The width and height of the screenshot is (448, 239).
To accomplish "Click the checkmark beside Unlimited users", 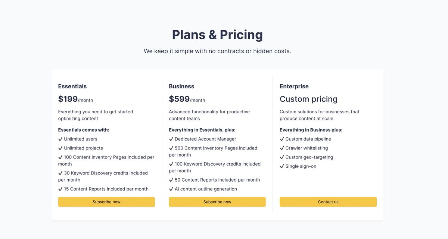I will tap(60, 139).
